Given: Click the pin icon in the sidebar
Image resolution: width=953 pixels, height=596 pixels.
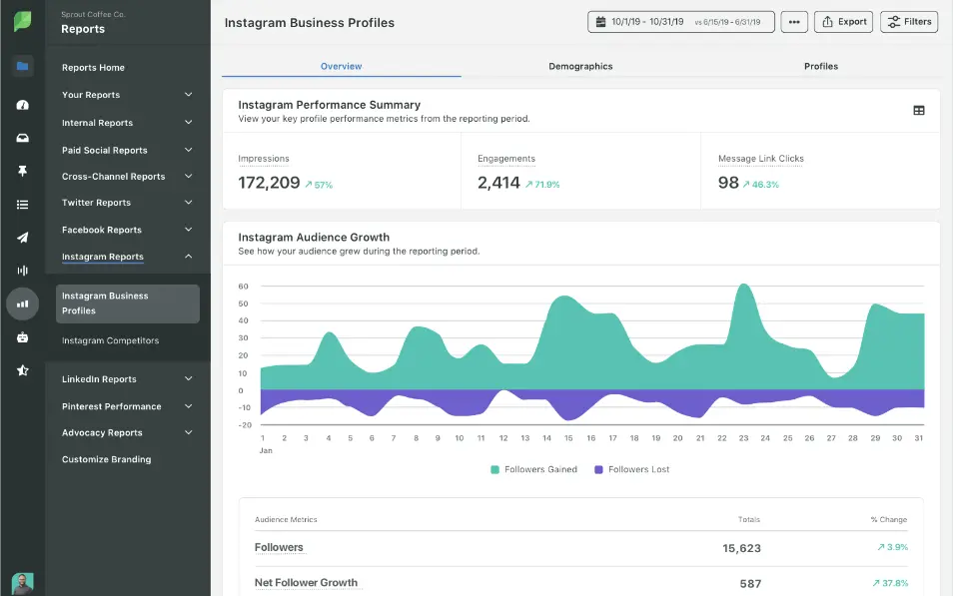Looking at the screenshot, I should [x=22, y=172].
